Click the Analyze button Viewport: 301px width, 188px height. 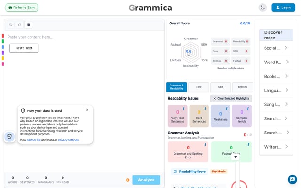click(146, 180)
